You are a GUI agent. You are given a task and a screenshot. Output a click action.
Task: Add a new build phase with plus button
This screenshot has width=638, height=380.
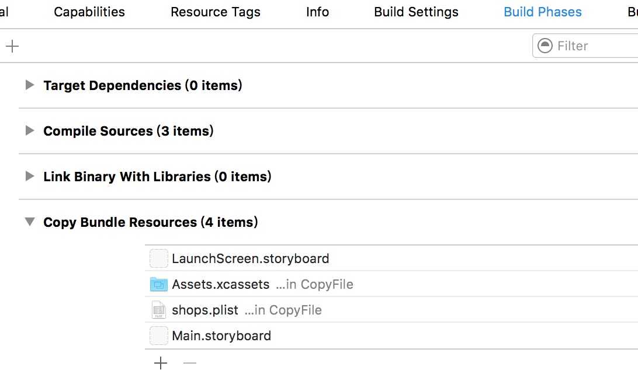point(12,46)
